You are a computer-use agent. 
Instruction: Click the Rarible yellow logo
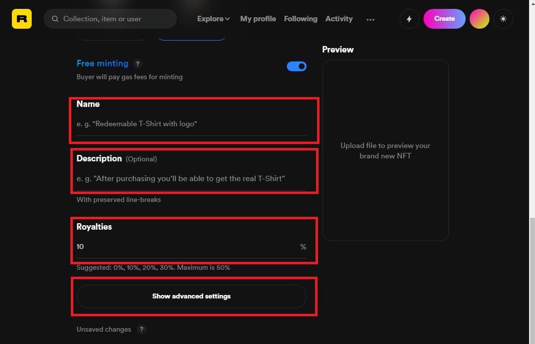(22, 19)
